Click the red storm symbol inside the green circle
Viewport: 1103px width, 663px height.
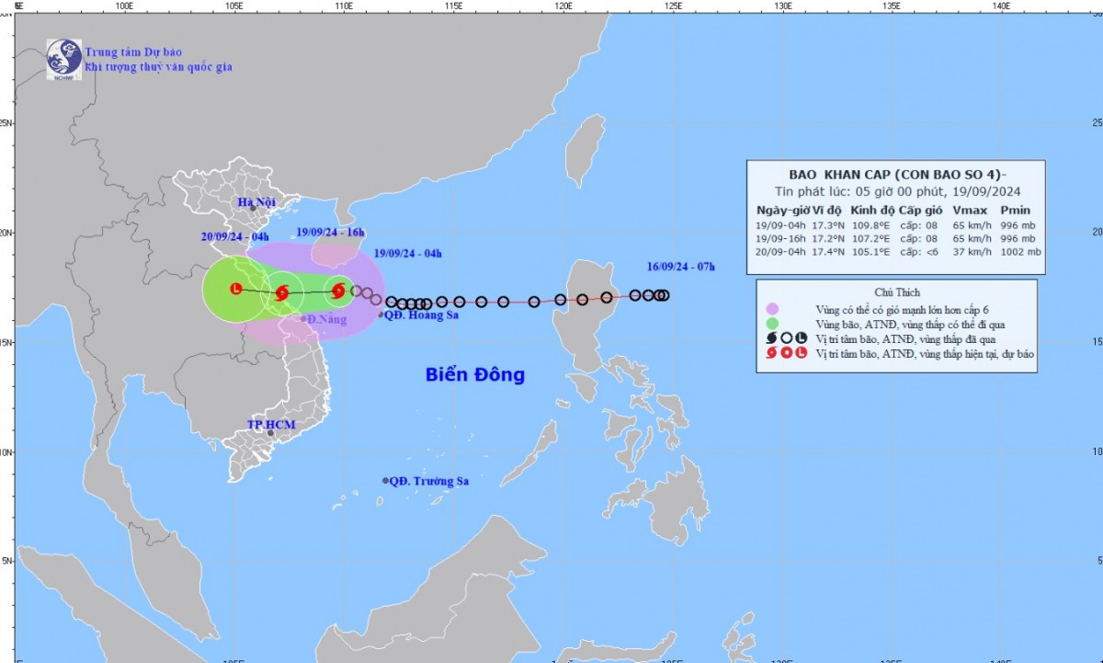tap(282, 293)
